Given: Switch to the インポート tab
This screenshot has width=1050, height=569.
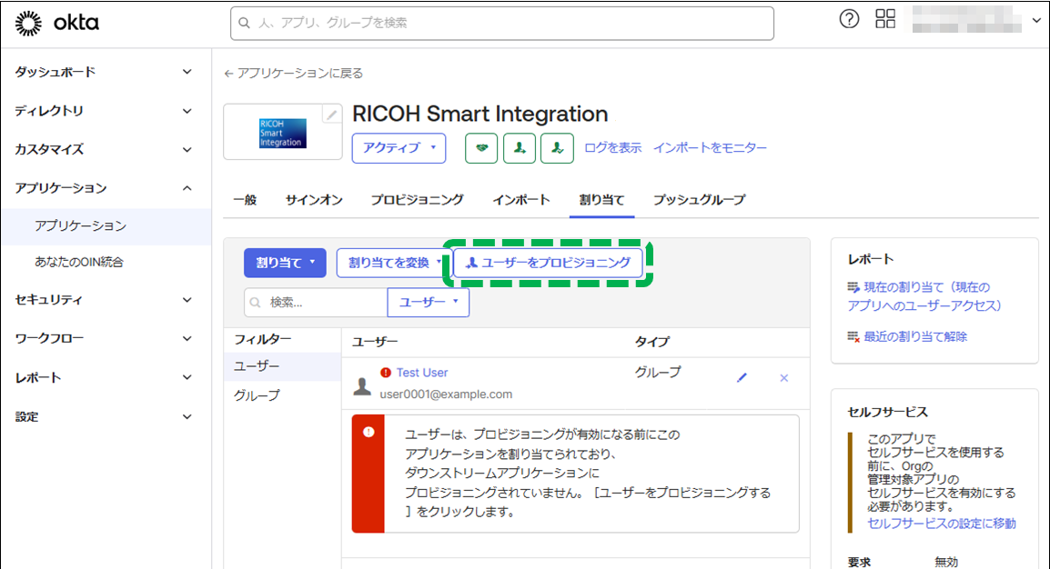Looking at the screenshot, I should [x=521, y=200].
